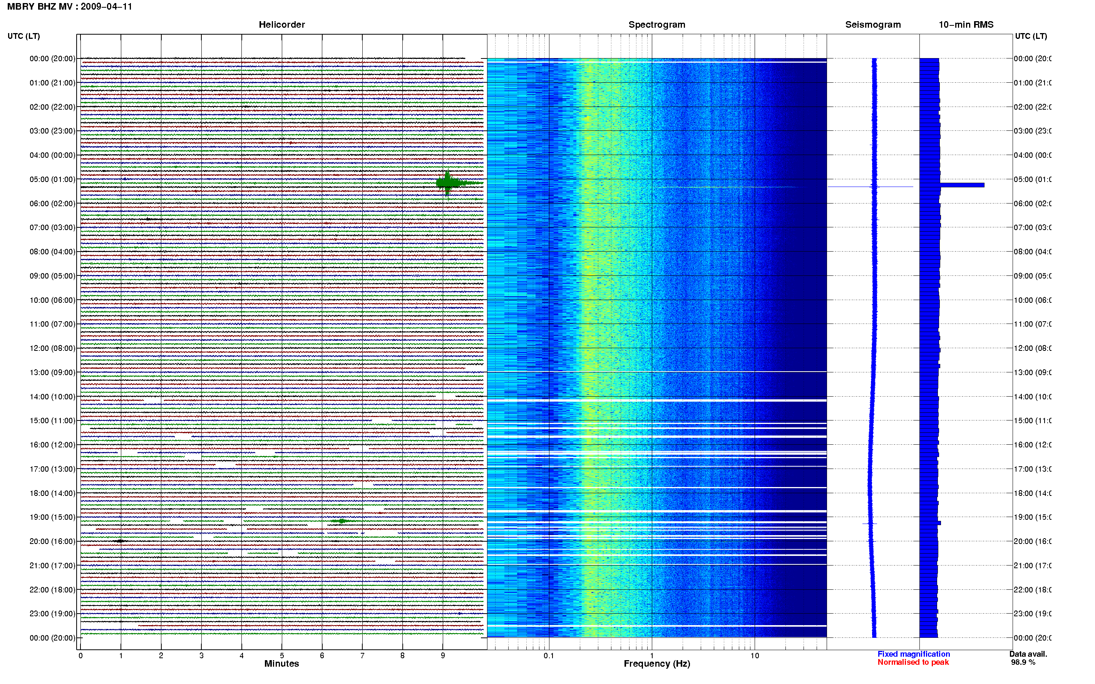Screen dimensions: 1095x684
Task: Click the left '10:00 (06:00)' time label
Action: 52,300
